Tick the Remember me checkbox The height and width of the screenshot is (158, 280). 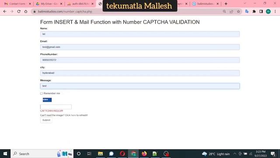coord(42,93)
